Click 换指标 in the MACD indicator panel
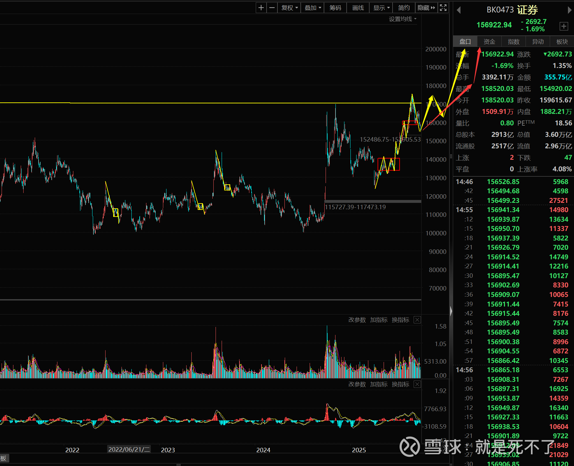Screen dimensions: 574x466 coord(400,384)
